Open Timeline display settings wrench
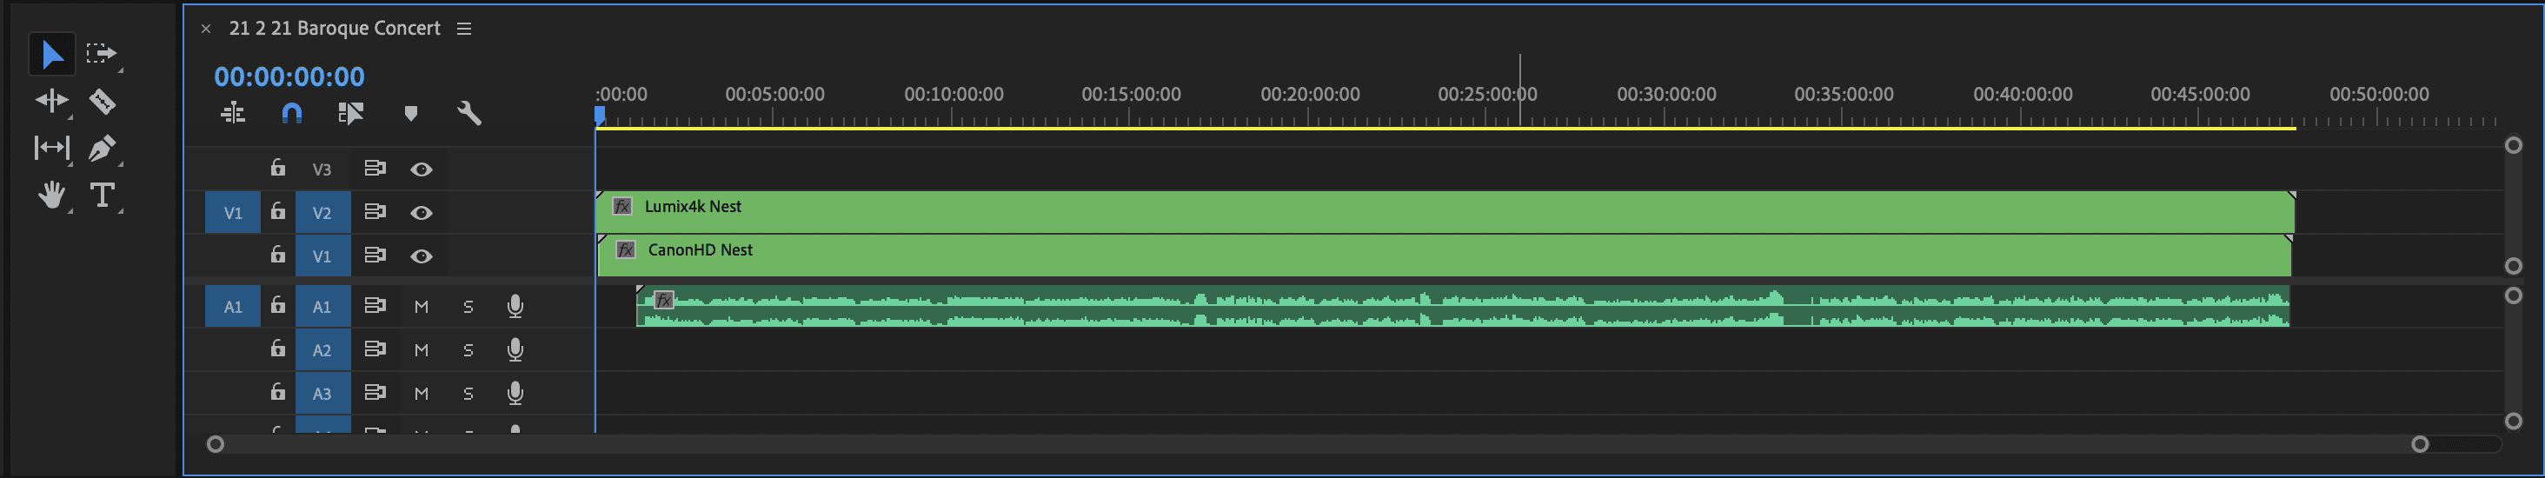Viewport: 2545px width, 478px height. tap(469, 114)
